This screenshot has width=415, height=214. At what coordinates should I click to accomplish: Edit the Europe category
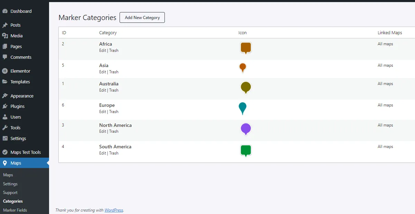tap(103, 112)
